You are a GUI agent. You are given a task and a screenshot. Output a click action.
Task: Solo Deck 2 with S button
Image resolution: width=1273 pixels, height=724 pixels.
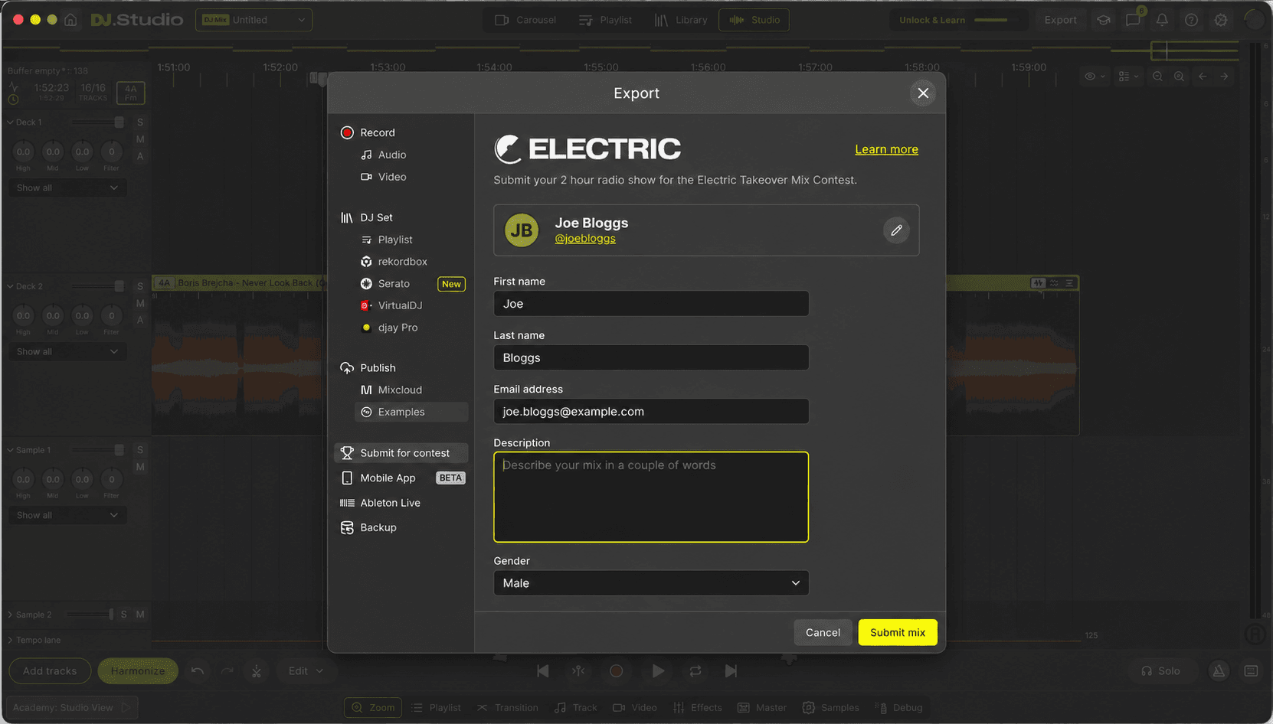(140, 286)
